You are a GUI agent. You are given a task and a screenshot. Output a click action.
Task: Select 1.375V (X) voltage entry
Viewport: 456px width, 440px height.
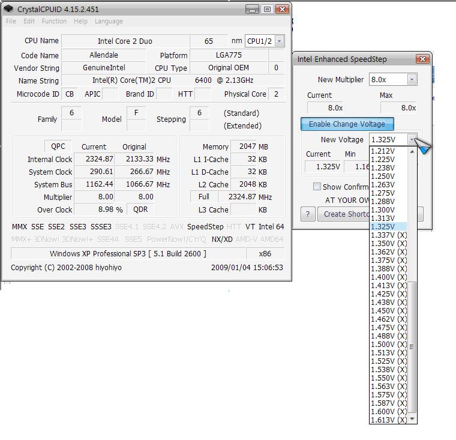point(388,261)
